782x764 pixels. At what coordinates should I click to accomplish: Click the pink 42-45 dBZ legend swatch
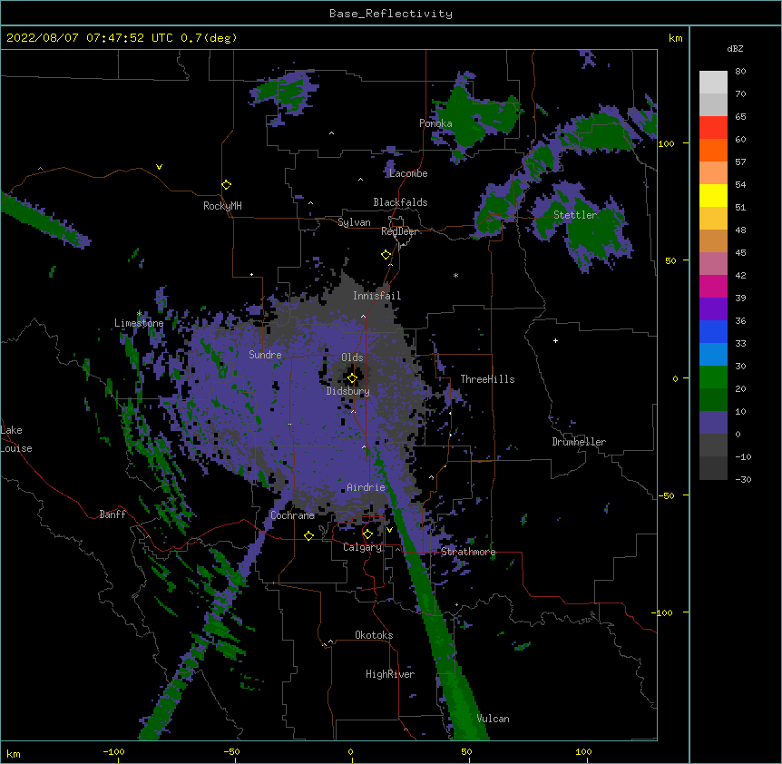pos(713,263)
